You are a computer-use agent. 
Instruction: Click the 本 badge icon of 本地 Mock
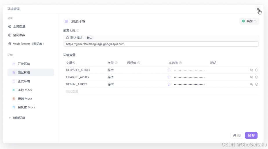(x=14, y=90)
